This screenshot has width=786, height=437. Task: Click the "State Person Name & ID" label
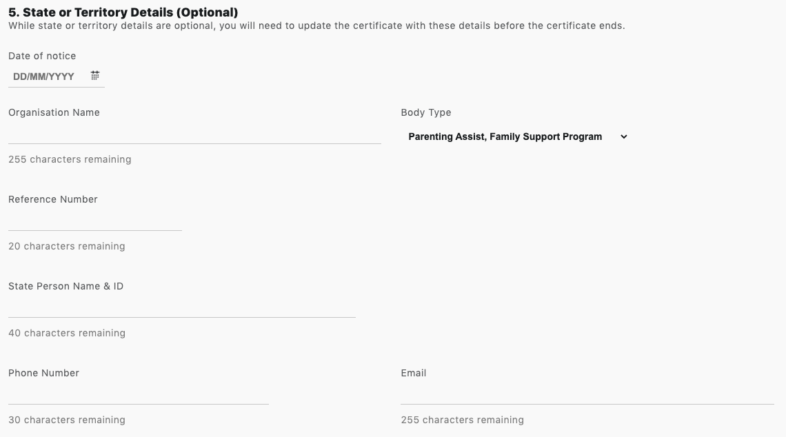click(x=65, y=286)
